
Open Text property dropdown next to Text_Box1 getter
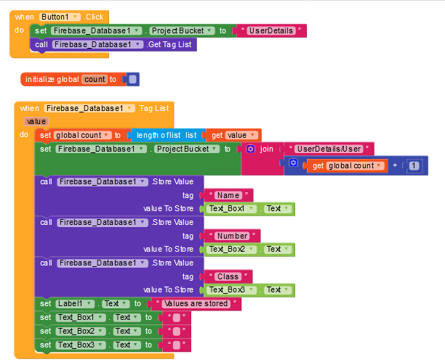278,209
